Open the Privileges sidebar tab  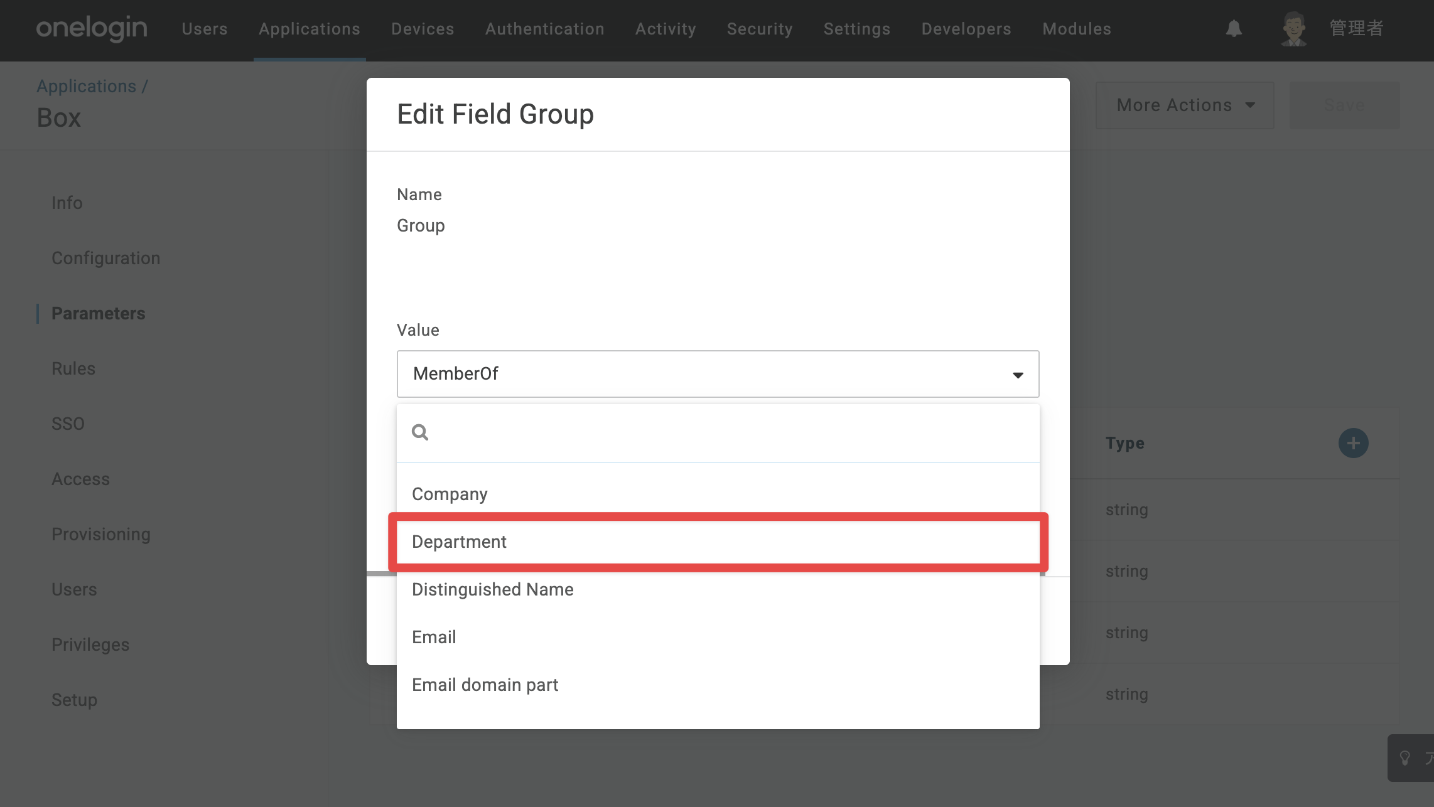point(90,644)
